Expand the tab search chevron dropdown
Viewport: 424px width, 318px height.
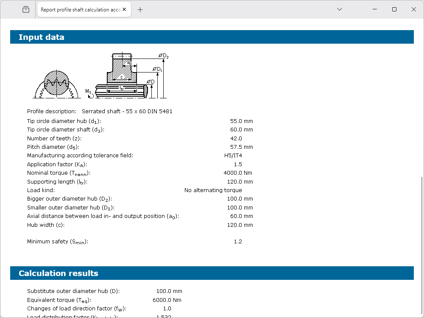(x=339, y=9)
